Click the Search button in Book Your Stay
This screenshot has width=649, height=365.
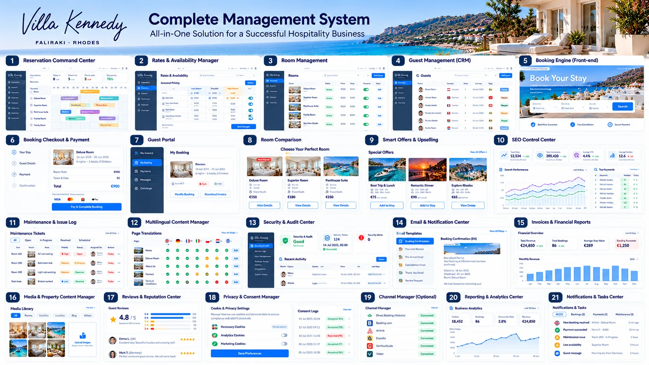[x=623, y=107]
